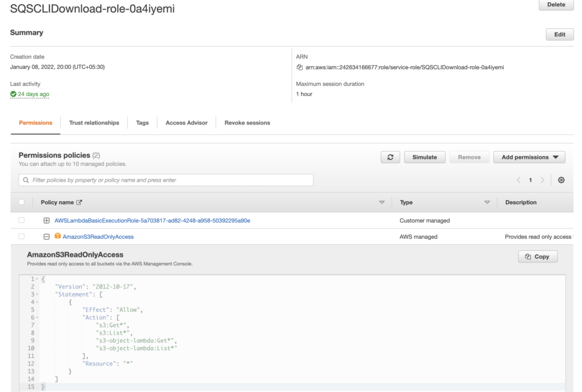Viewport: 582px width, 392px height.
Task: Open the table preferences gear icon
Action: (x=562, y=180)
